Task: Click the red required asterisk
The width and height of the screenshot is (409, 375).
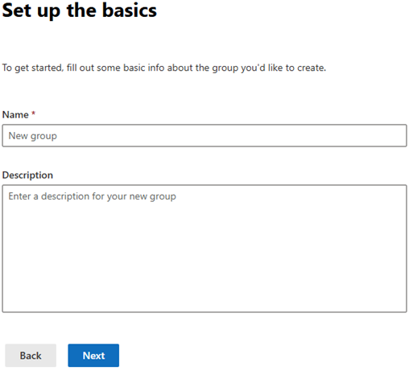Action: (34, 113)
